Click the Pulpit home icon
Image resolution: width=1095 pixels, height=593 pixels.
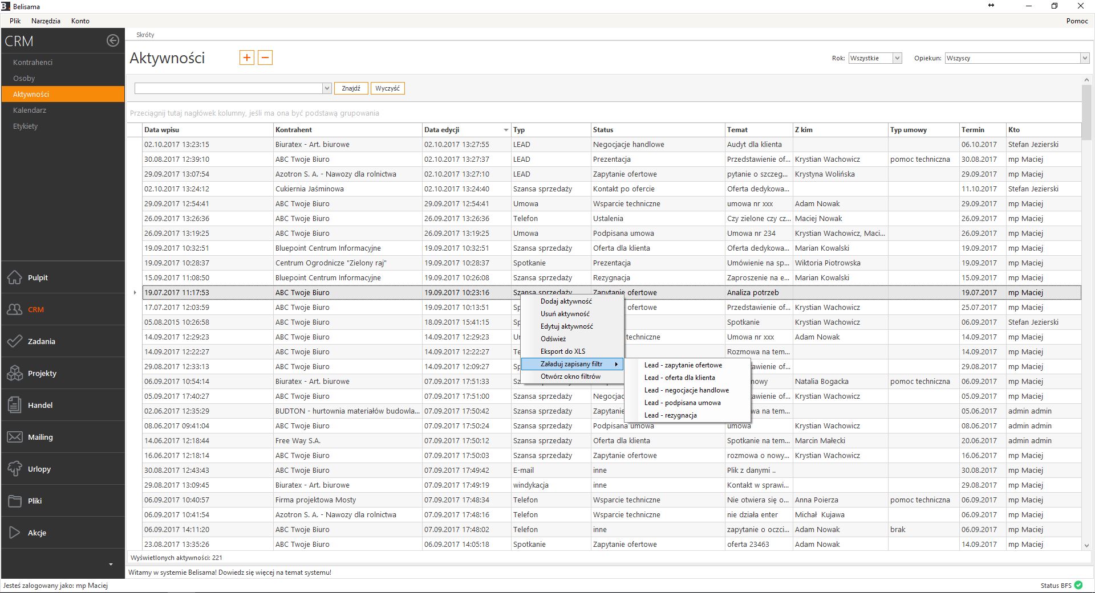coord(15,277)
